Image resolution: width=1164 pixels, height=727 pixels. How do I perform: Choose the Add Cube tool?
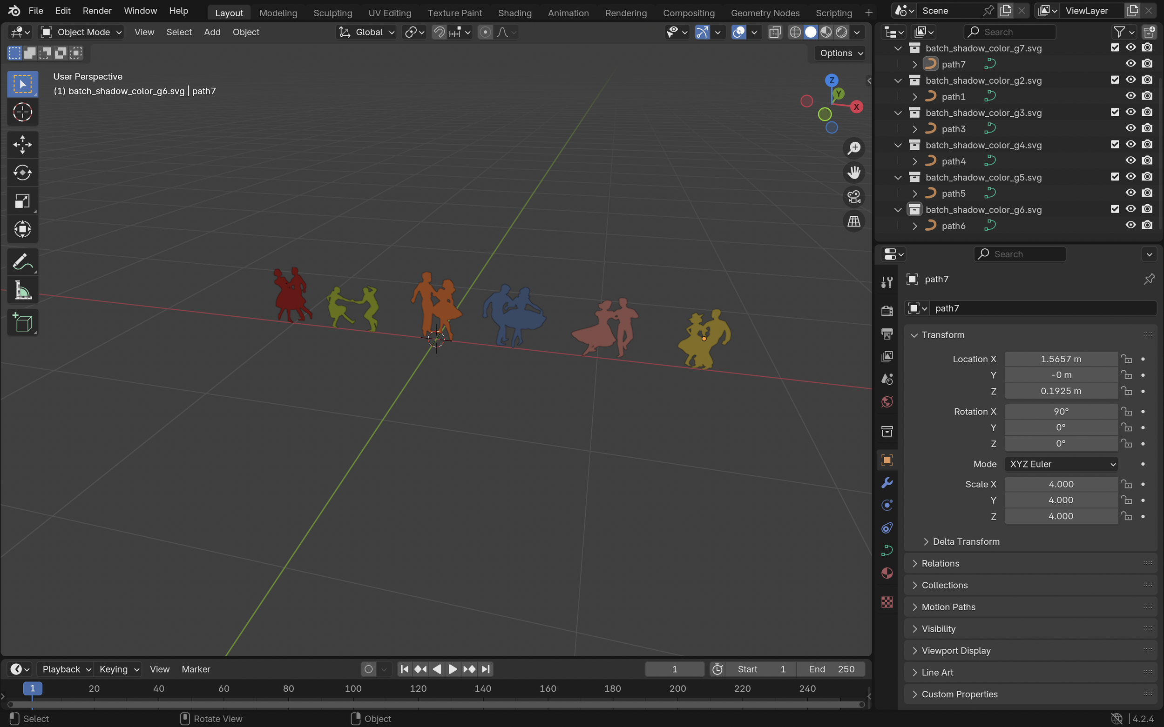point(22,323)
